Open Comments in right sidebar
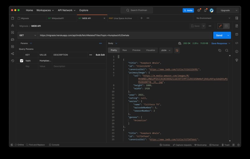Screen dimensions: 250x159 [x=237, y=34]
